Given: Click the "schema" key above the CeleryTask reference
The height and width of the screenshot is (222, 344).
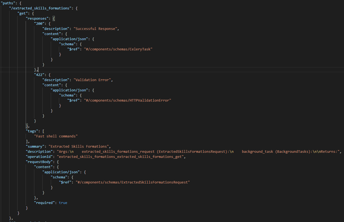Looking at the screenshot, I should (67, 44).
